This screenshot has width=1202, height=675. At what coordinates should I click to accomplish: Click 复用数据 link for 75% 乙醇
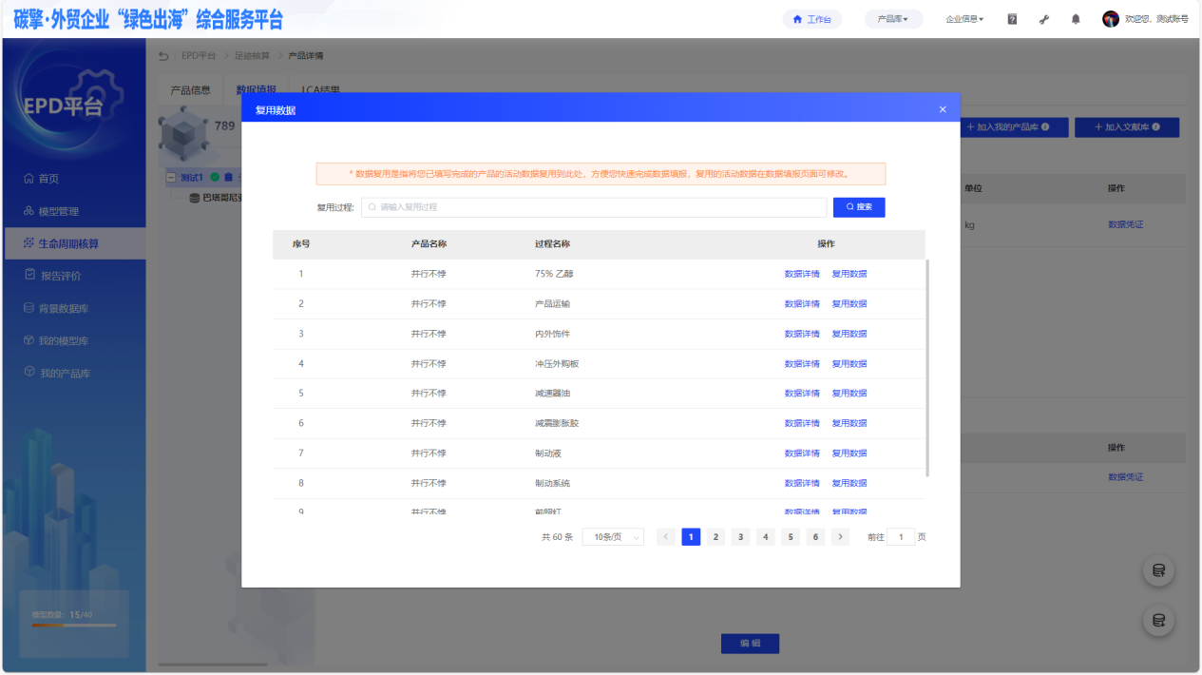click(x=849, y=274)
